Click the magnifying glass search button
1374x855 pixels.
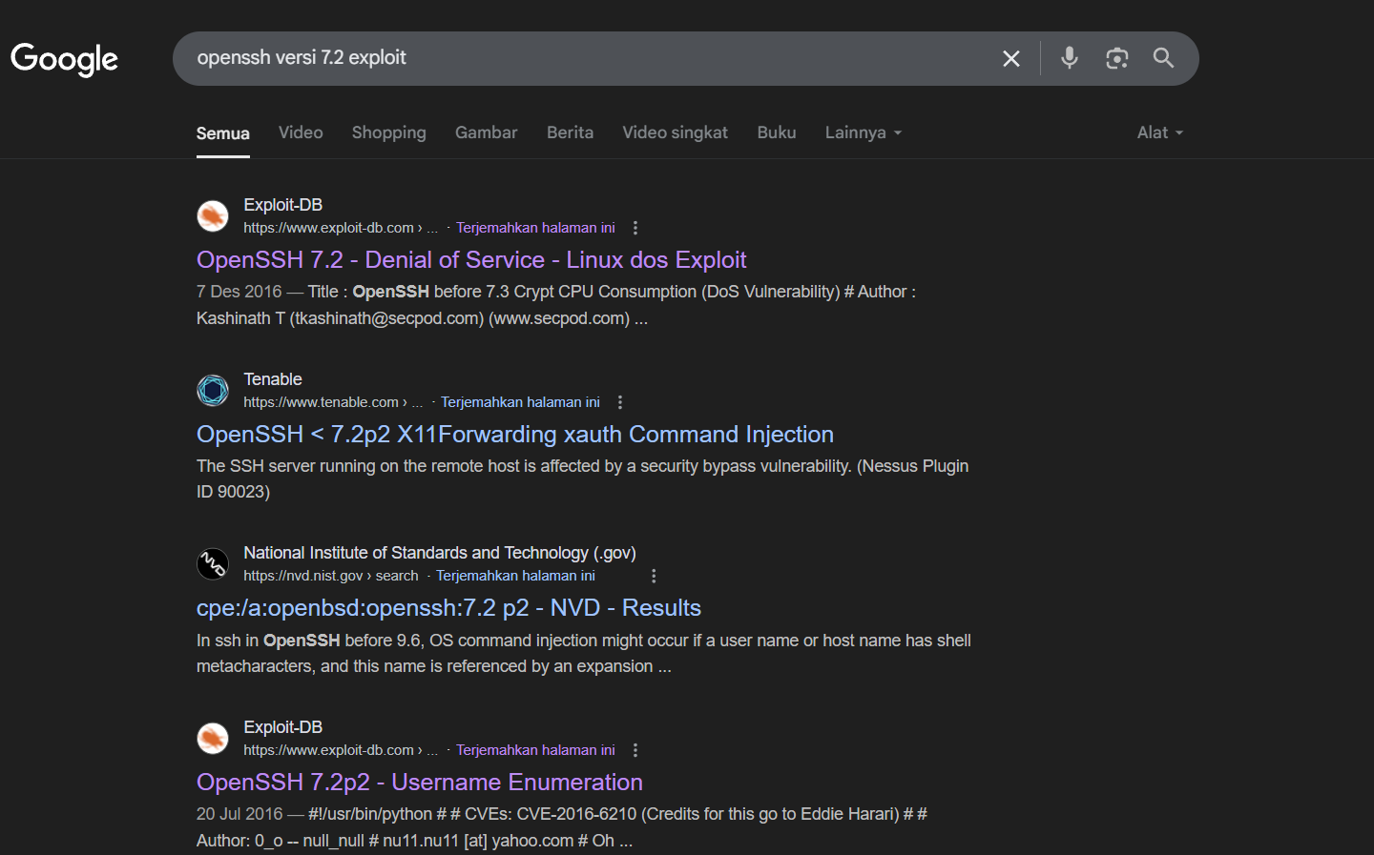click(x=1163, y=58)
